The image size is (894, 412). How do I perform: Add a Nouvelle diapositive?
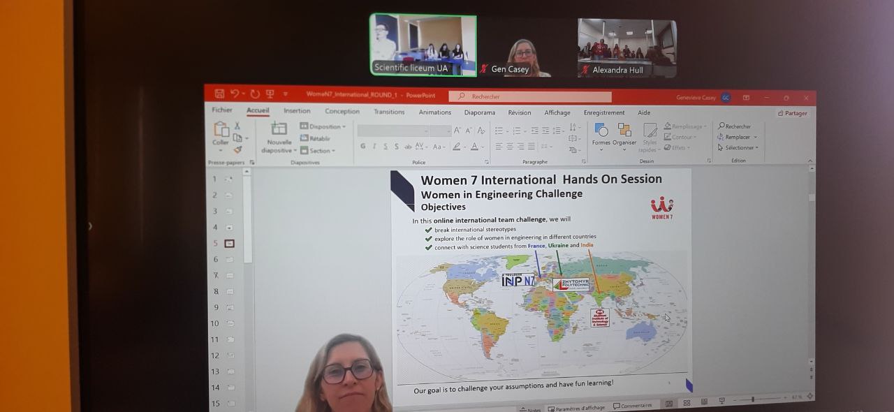(x=279, y=138)
